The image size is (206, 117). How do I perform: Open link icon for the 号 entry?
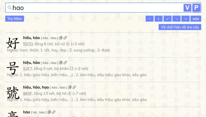pos(65,63)
